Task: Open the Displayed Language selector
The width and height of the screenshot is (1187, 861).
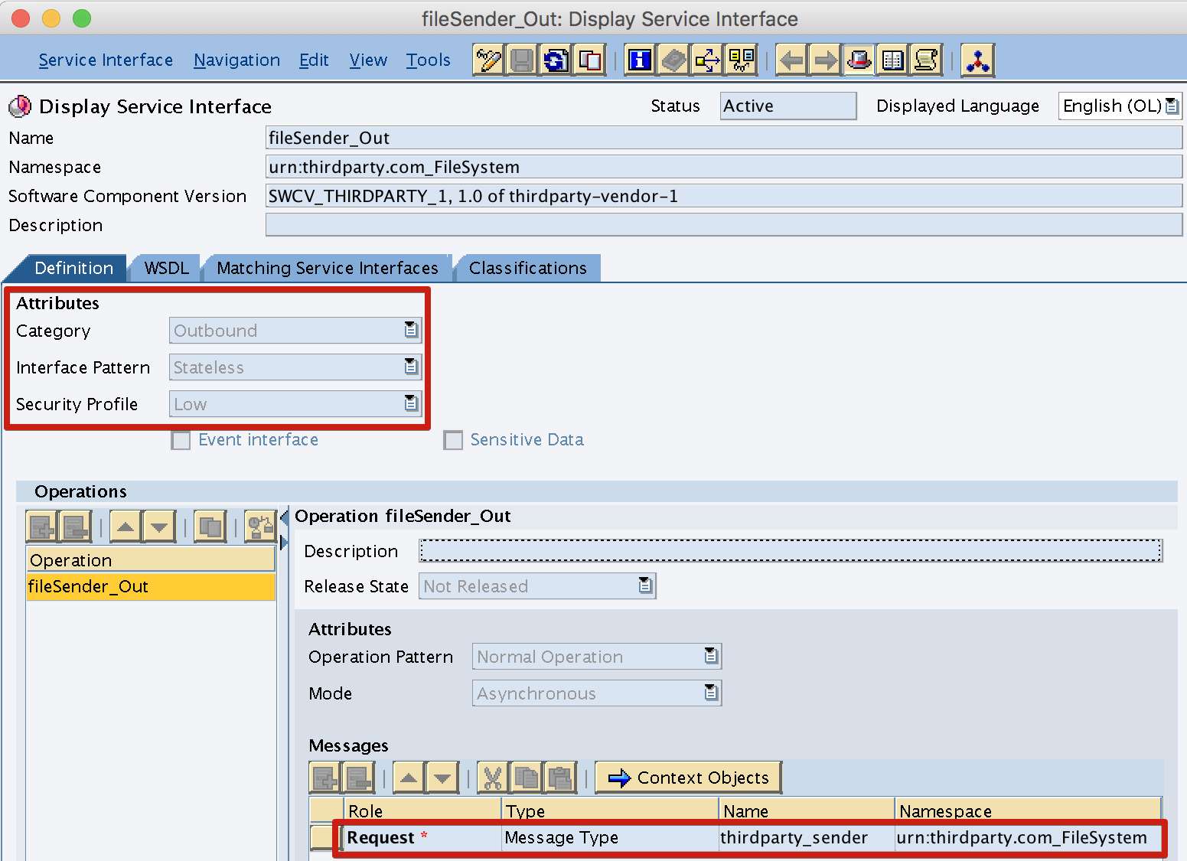Action: pyautogui.click(x=1173, y=106)
